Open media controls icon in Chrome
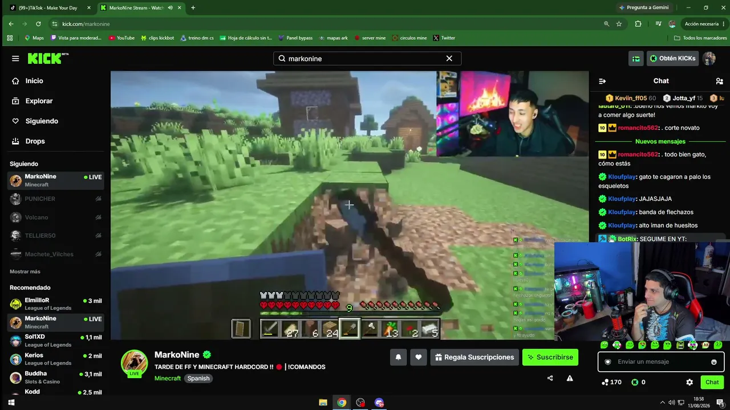 pos(658,24)
